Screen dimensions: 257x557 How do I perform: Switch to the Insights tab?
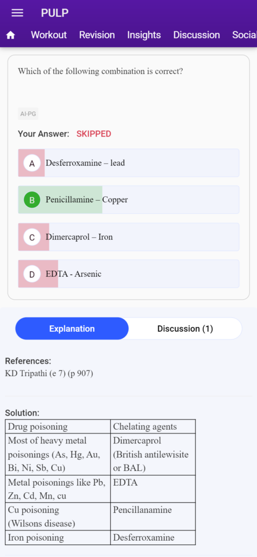144,35
